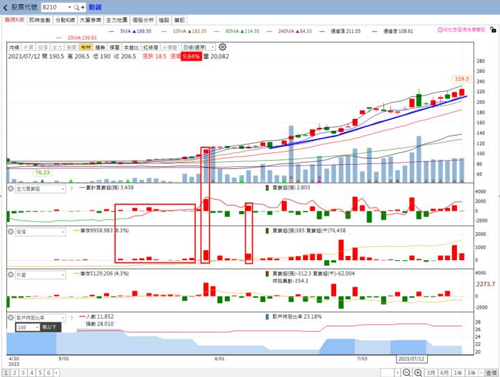
Task: Toggle 分價量 overlay
Action: pos(169,47)
